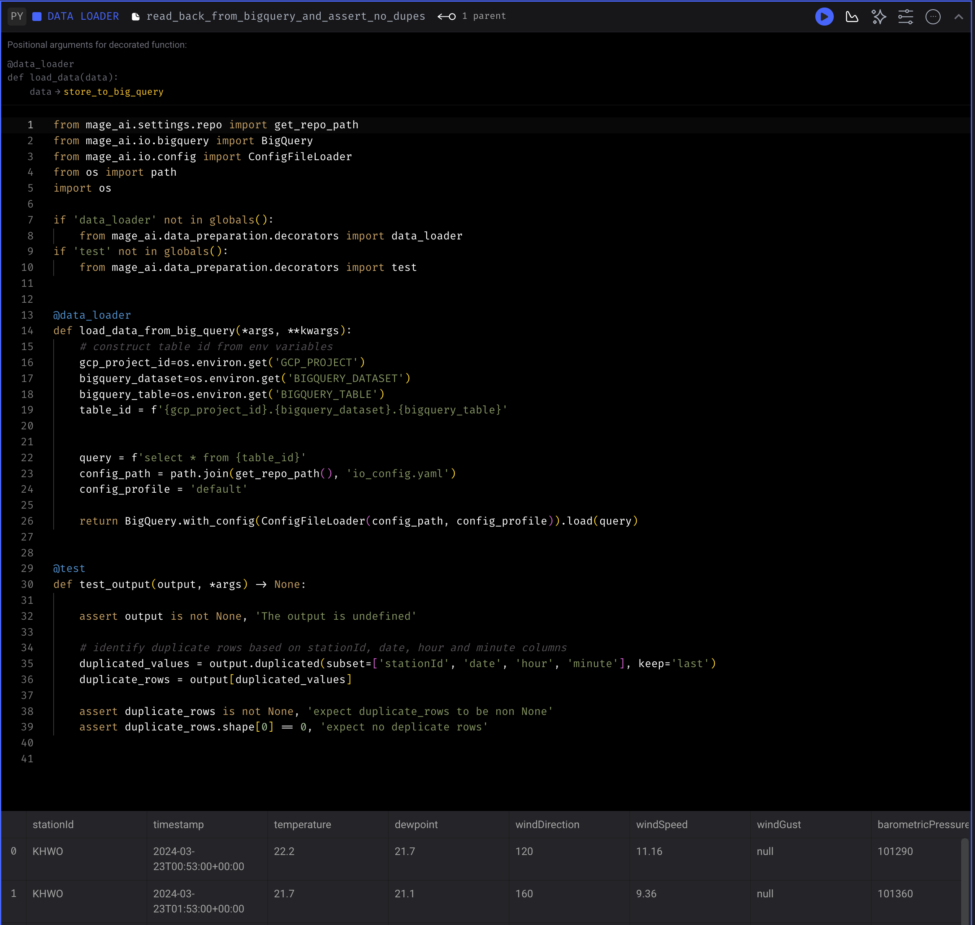Click the '1 parent' label
Image resolution: width=975 pixels, height=925 pixels.
484,16
